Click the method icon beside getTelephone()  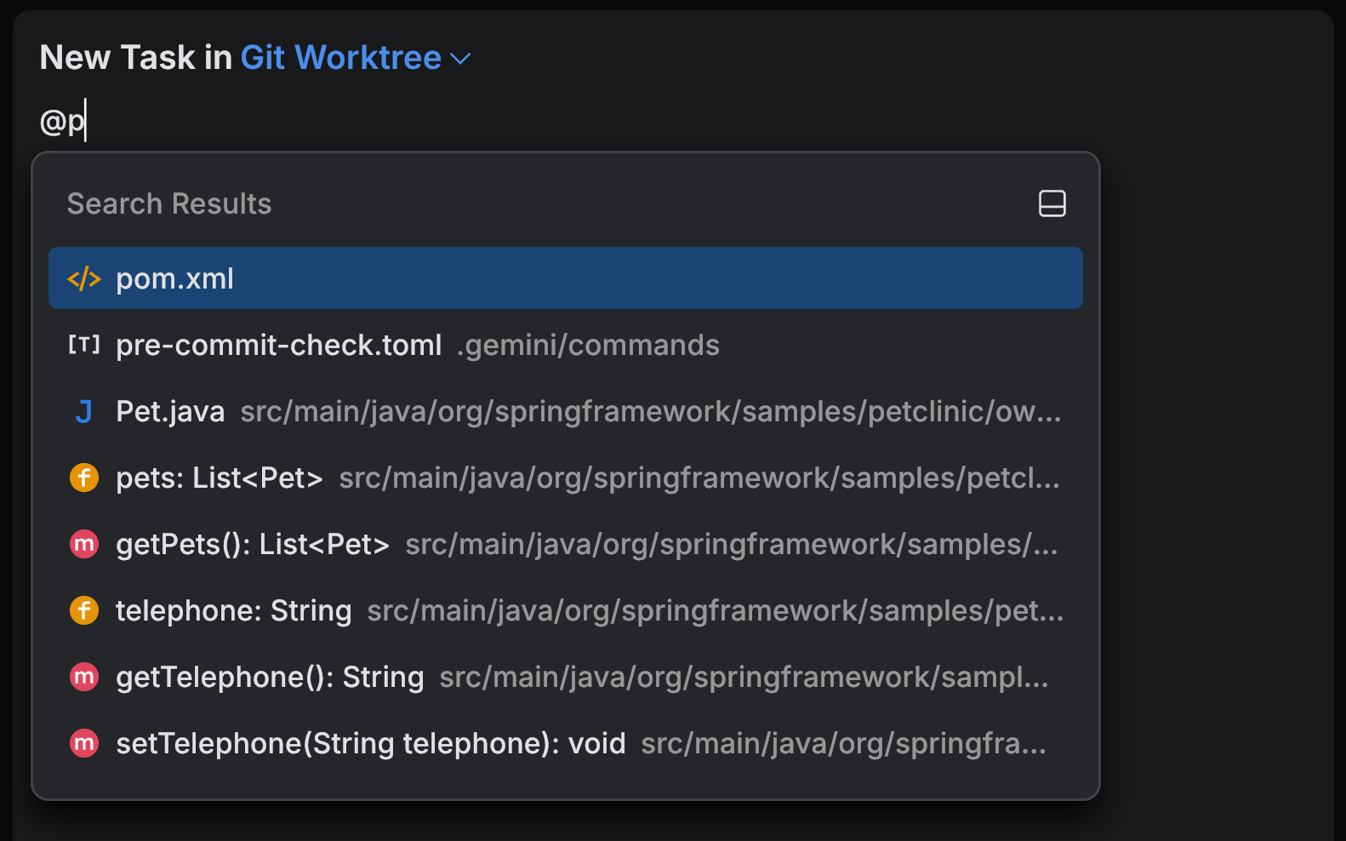84,677
